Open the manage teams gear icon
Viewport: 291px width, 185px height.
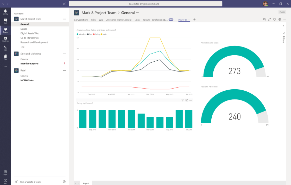pos(64,182)
